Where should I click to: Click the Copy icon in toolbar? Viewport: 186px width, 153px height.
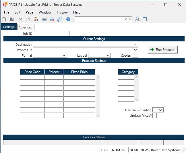(x=28, y=19)
